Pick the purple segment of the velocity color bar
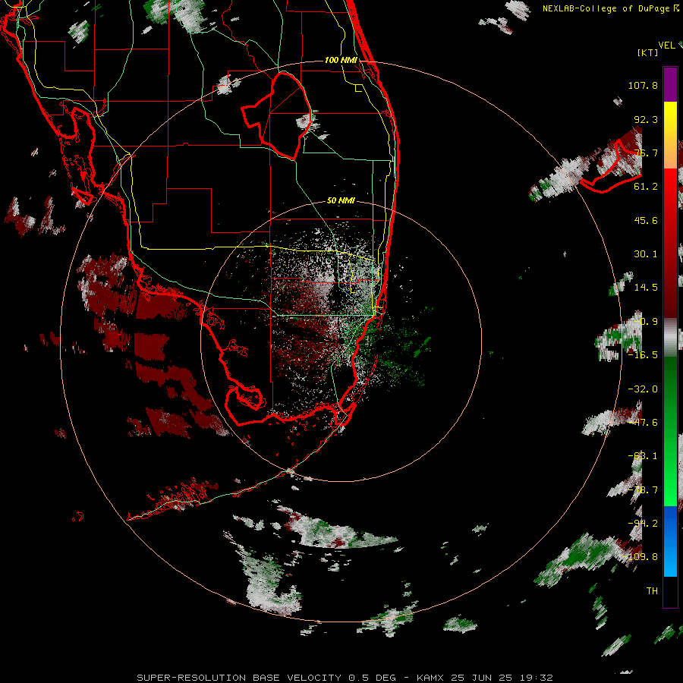 click(x=670, y=84)
